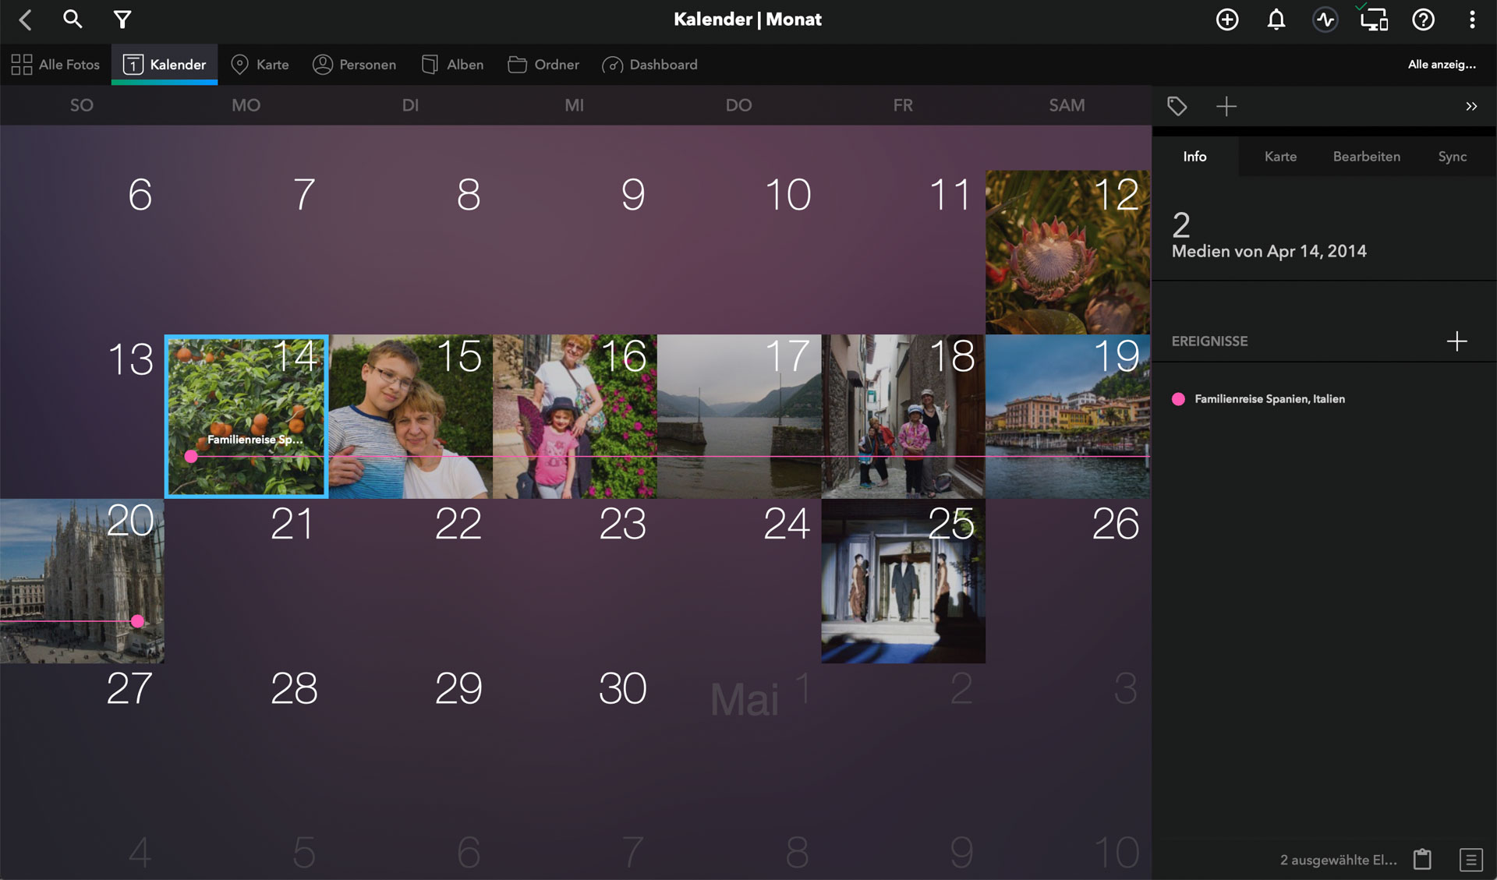The width and height of the screenshot is (1497, 880).
Task: Click the plus next to the tag icon
Action: pos(1226,106)
